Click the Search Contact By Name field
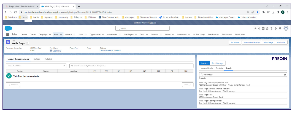303x113 pixels. coord(131,66)
